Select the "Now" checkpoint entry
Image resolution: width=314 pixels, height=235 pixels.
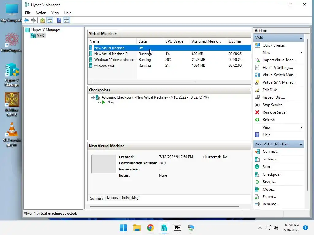[x=111, y=102]
